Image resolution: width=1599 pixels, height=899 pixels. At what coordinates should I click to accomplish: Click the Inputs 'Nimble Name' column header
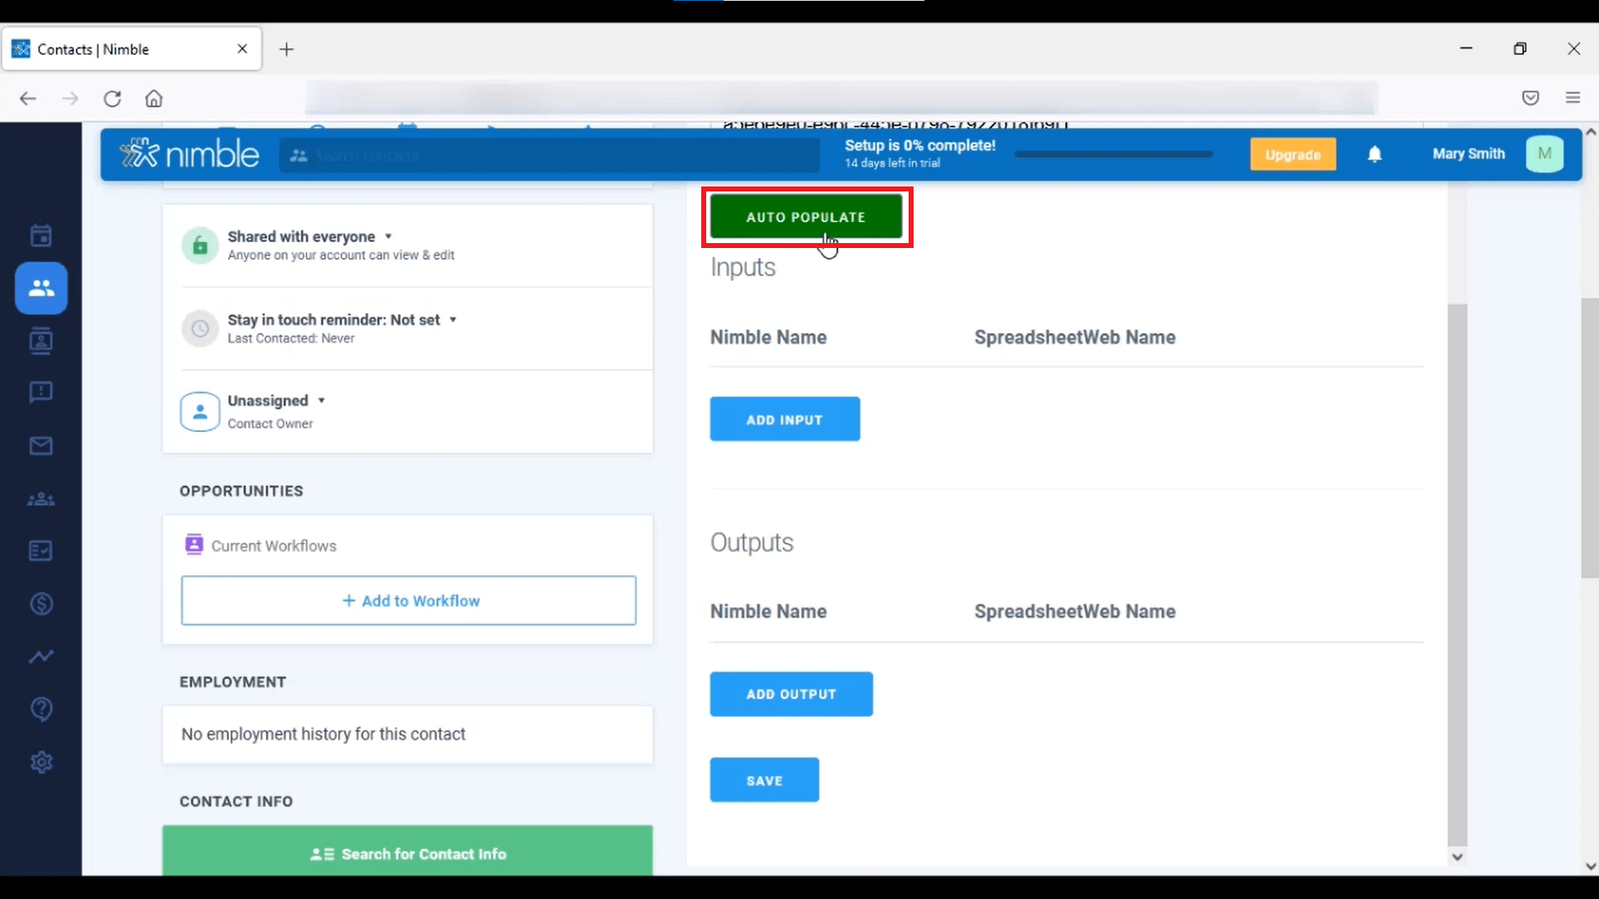click(768, 337)
